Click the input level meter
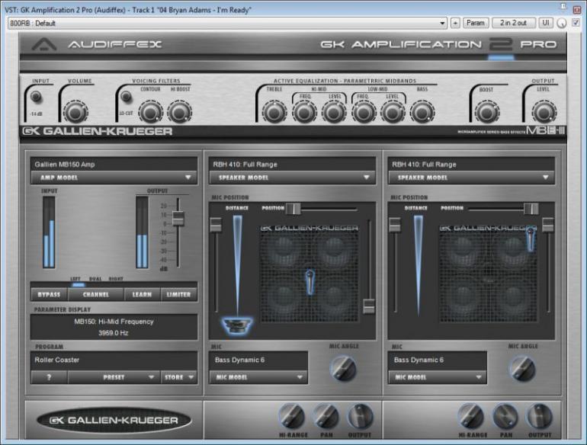587x445 pixels. [49, 232]
